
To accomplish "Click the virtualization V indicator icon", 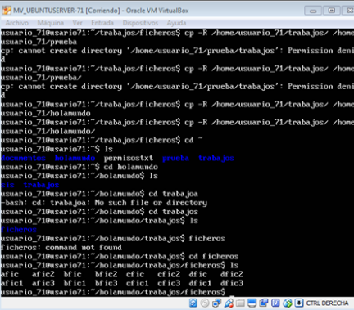I will click(275, 303).
